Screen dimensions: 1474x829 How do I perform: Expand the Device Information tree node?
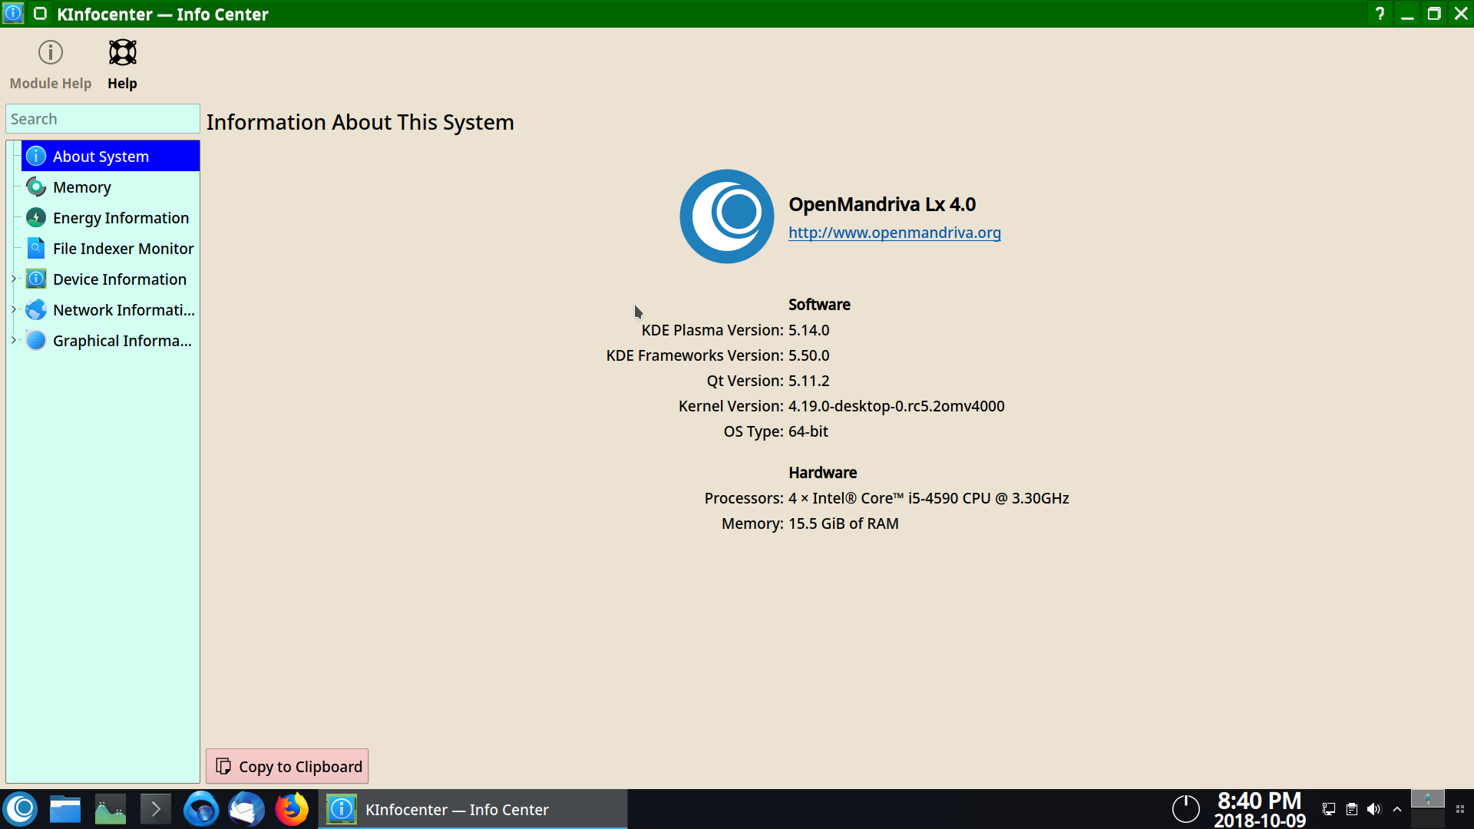(14, 279)
